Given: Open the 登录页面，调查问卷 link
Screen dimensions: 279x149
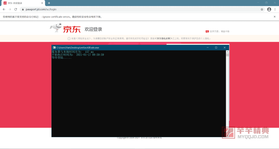Looking at the screenshot, I should click(x=220, y=31).
